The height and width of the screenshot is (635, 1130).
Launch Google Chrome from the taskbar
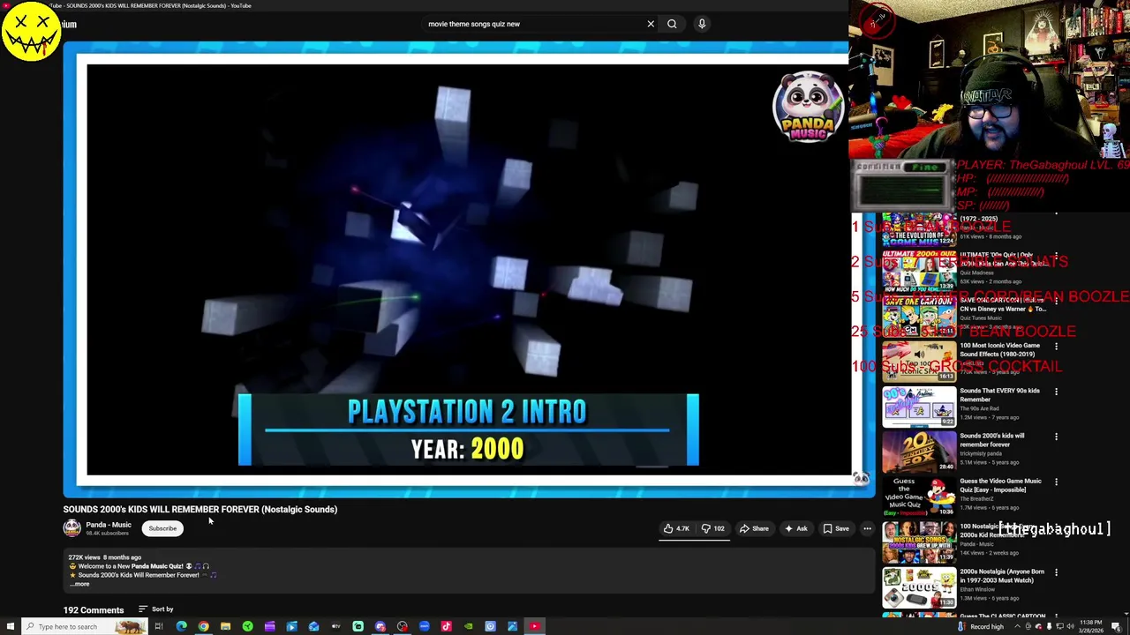[x=203, y=626]
